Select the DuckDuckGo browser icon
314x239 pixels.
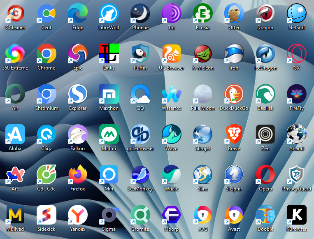tap(234, 94)
